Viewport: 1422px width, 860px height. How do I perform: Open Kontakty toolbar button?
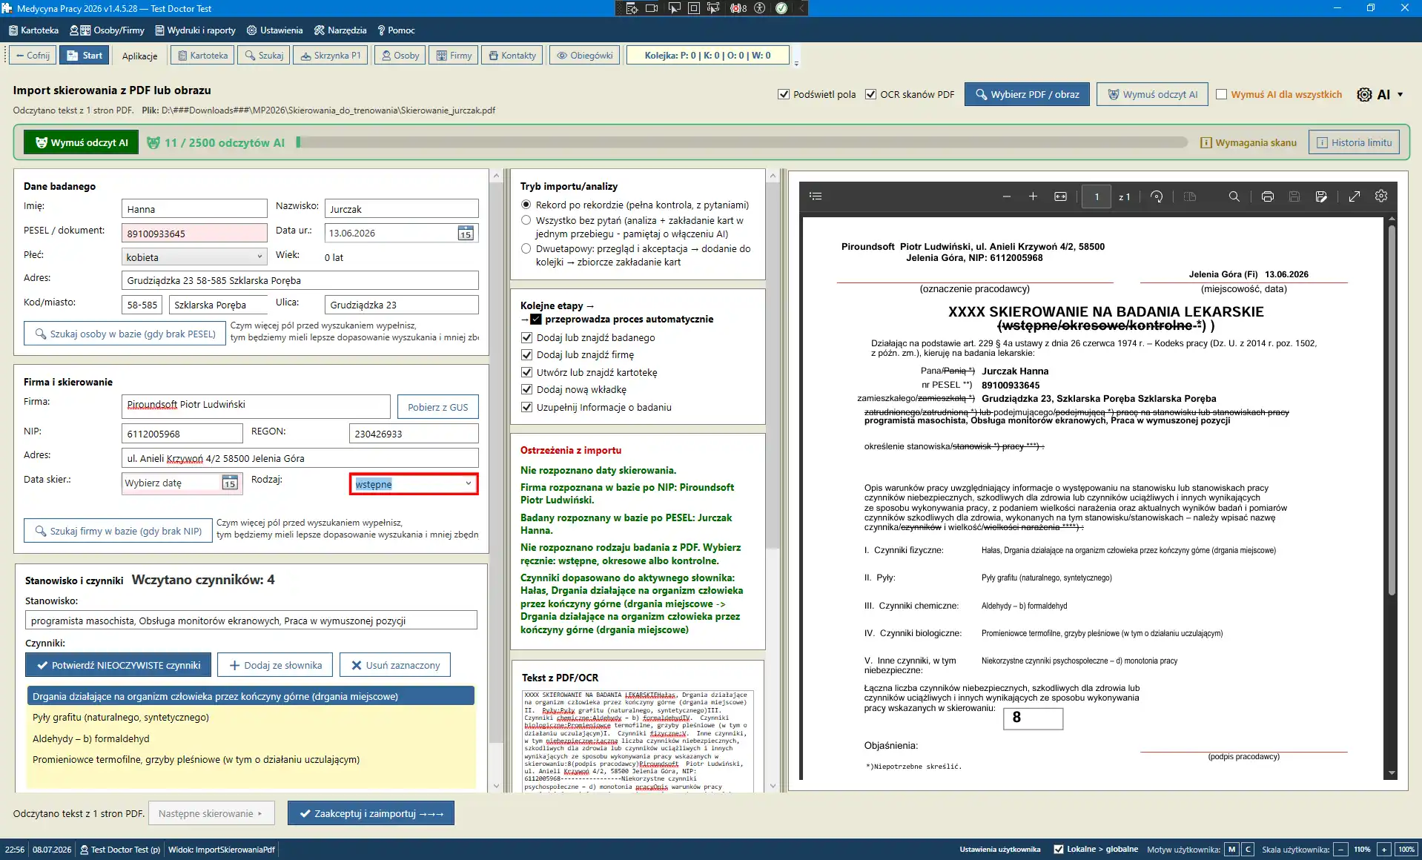[512, 56]
